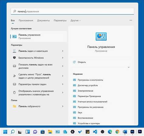Open best match Панель управления result
This screenshot has width=144, height=136.
pos(39,36)
